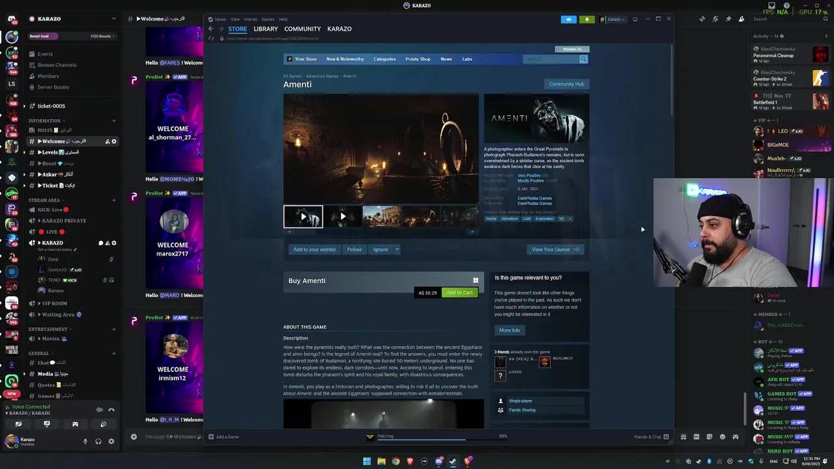Toggle Discord member list icon
Image resolution: width=834 pixels, height=469 pixels.
741,19
